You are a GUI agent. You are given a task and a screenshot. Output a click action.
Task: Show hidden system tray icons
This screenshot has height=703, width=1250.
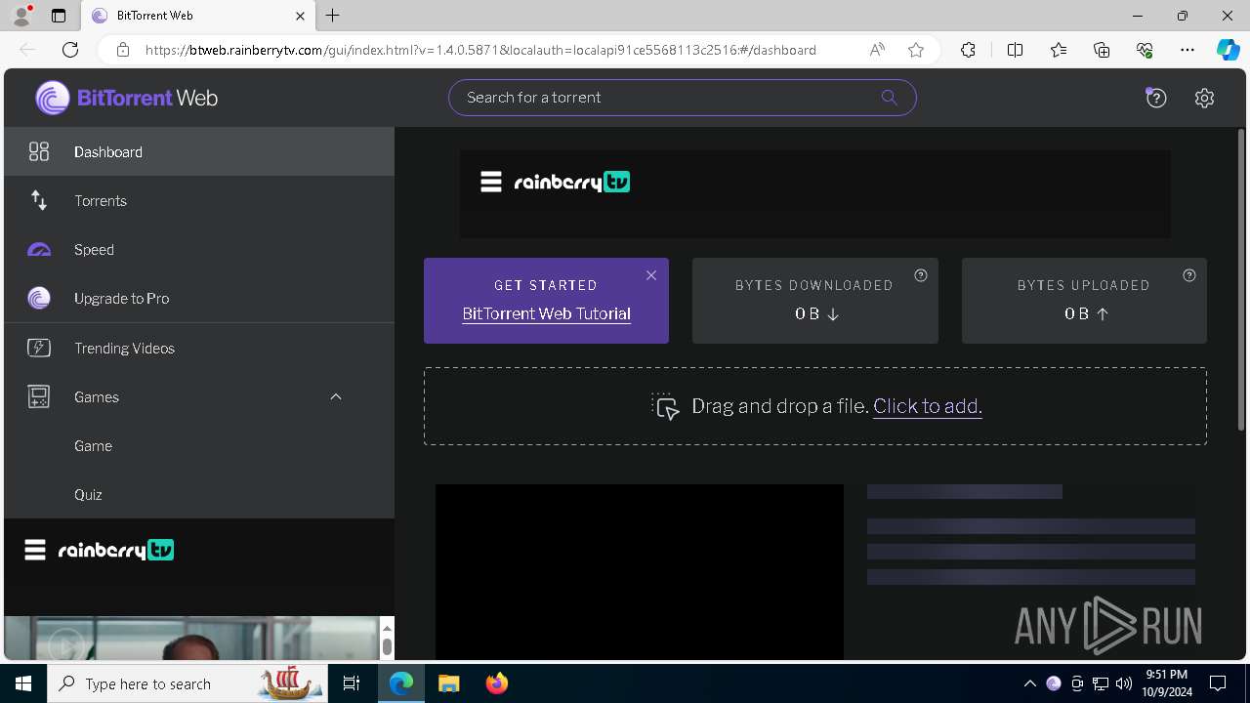(x=1029, y=683)
